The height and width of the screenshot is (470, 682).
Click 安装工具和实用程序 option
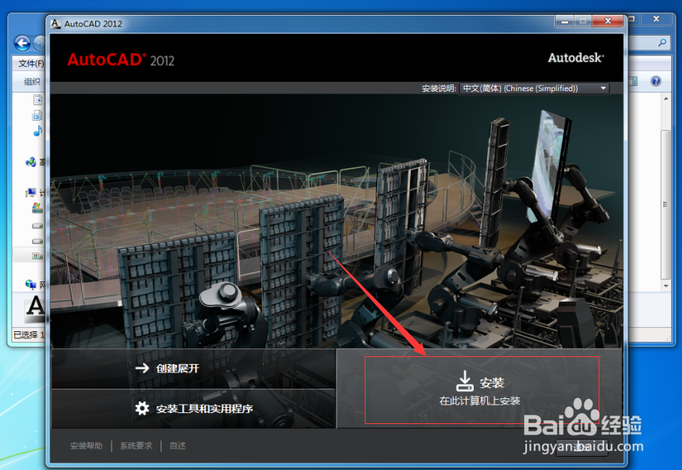point(193,408)
